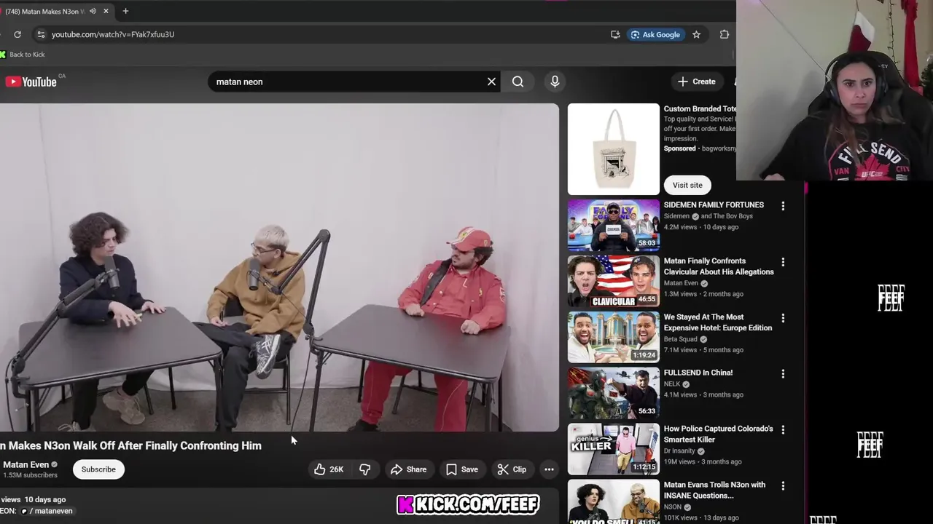Like the video showing 26K
Image resolution: width=933 pixels, height=524 pixels.
point(329,469)
